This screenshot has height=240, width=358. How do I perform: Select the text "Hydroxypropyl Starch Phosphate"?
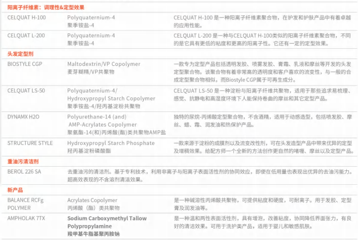[x=111, y=143]
